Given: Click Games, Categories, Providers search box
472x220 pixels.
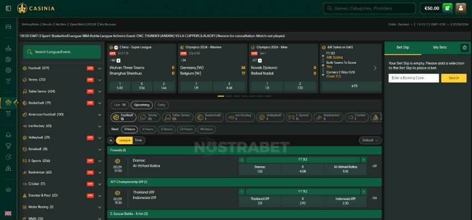Looking at the screenshot, I should (x=369, y=8).
